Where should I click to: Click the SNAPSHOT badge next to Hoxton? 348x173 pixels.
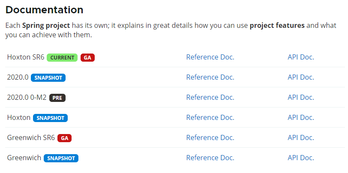50,118
